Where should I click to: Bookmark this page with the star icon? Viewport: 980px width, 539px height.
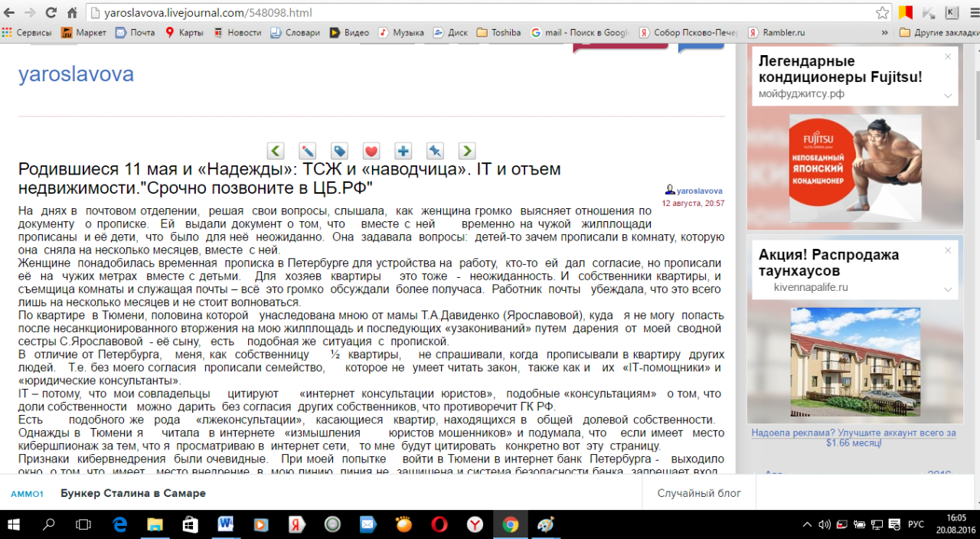click(x=882, y=13)
